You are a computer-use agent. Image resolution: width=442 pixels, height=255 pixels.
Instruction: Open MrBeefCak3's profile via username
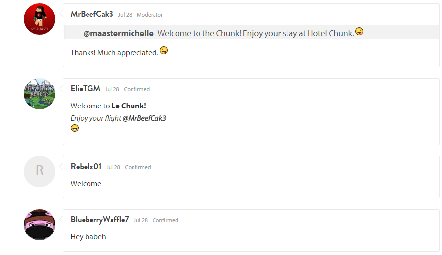tap(92, 14)
